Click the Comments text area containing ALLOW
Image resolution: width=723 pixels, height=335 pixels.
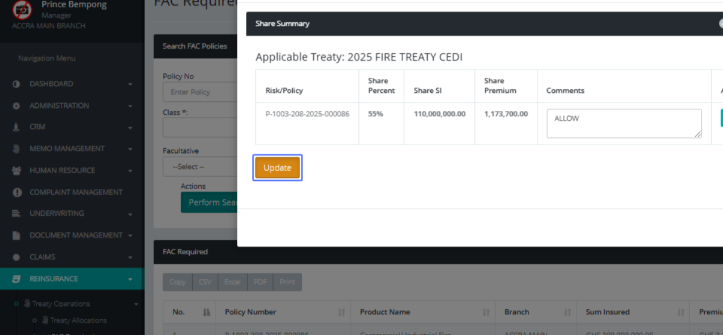click(x=624, y=123)
